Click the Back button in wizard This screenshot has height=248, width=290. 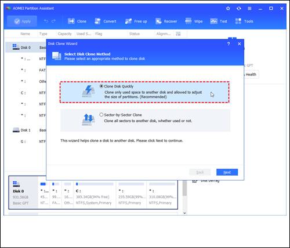(200, 172)
